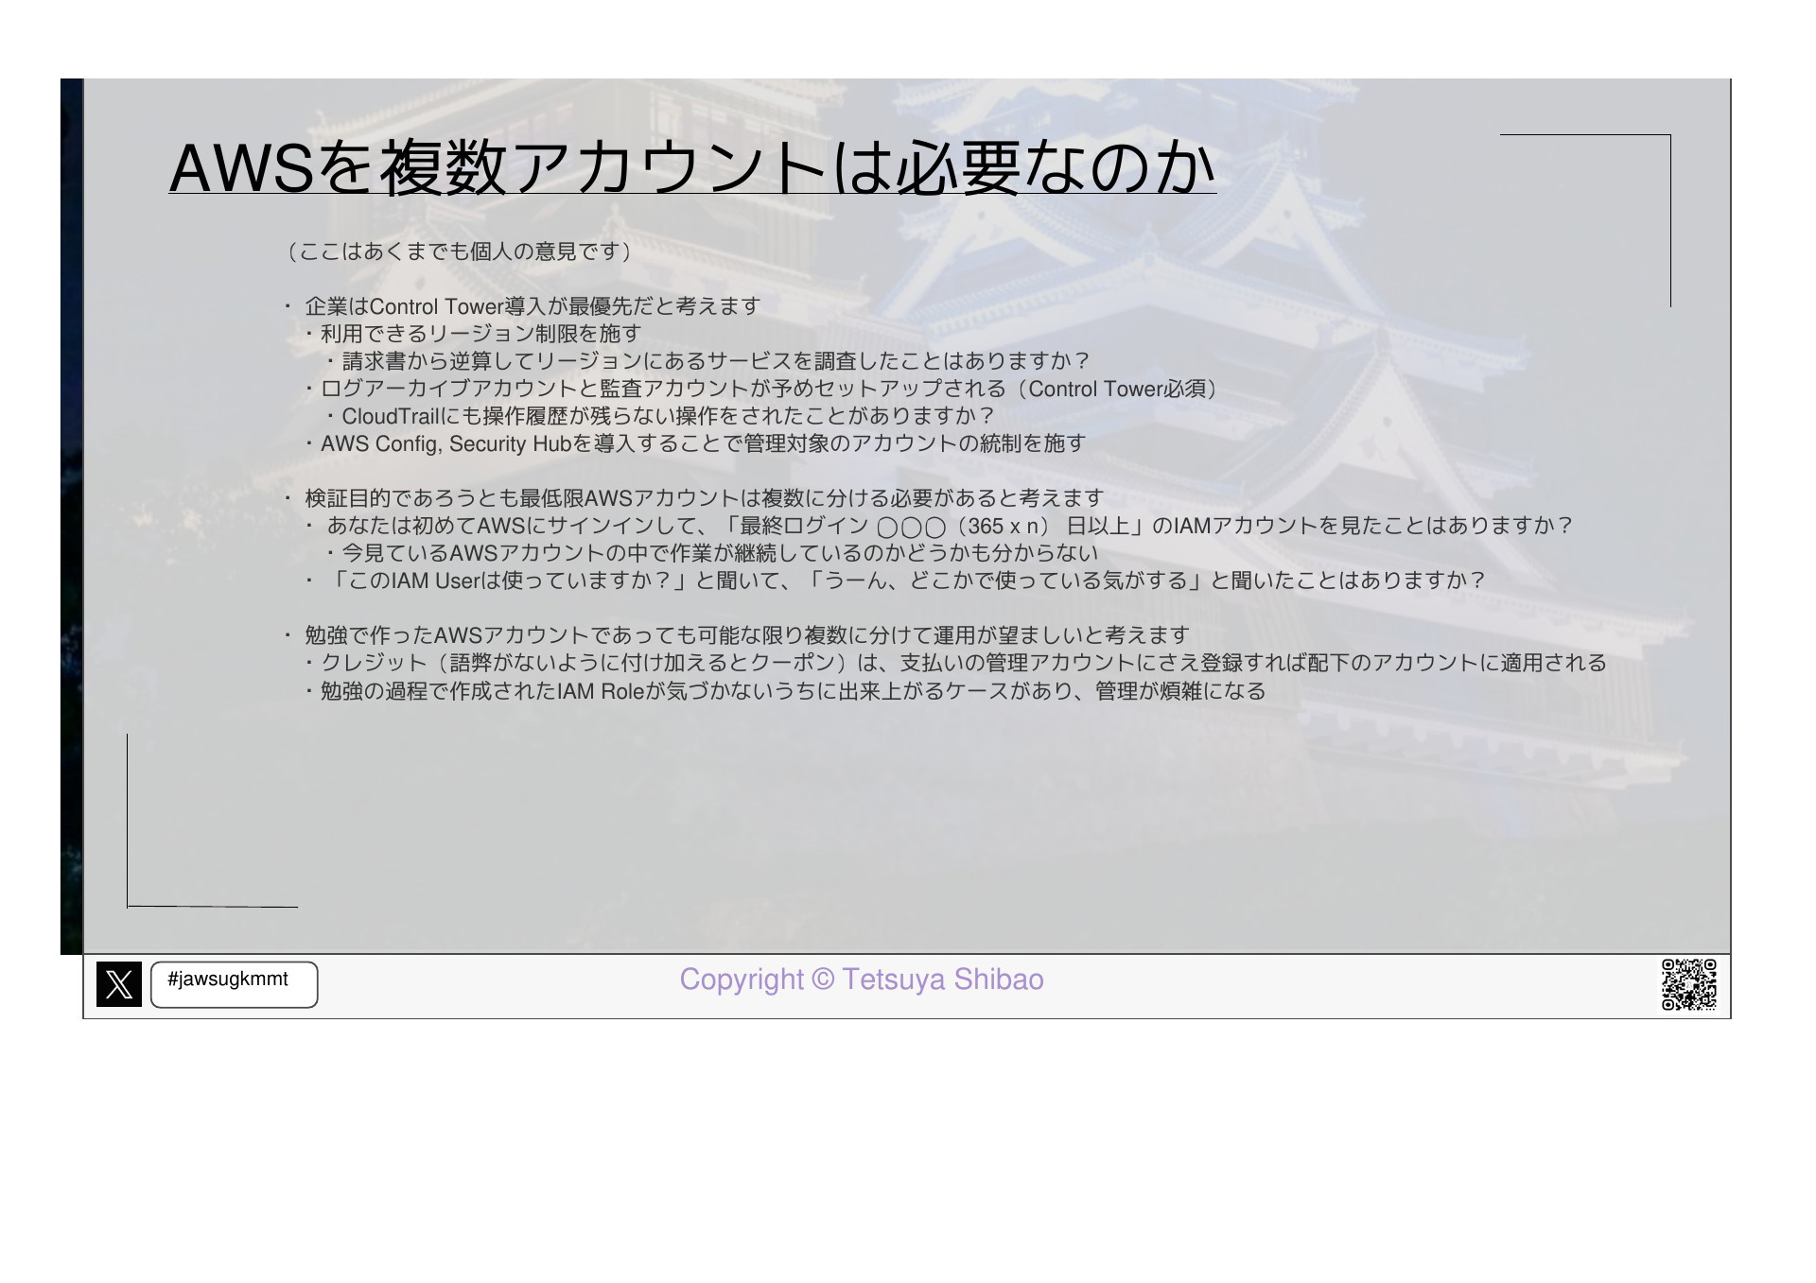
Task: Click the slide title AWSを複数アカウントは必要なのか
Action: point(692,167)
